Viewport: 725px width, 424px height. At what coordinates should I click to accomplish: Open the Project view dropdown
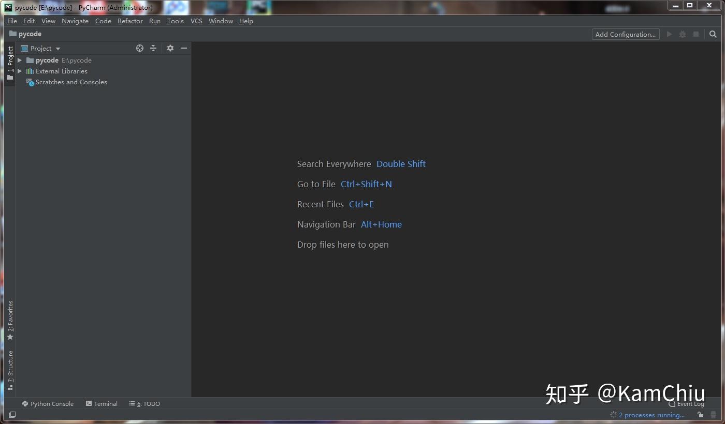point(57,48)
